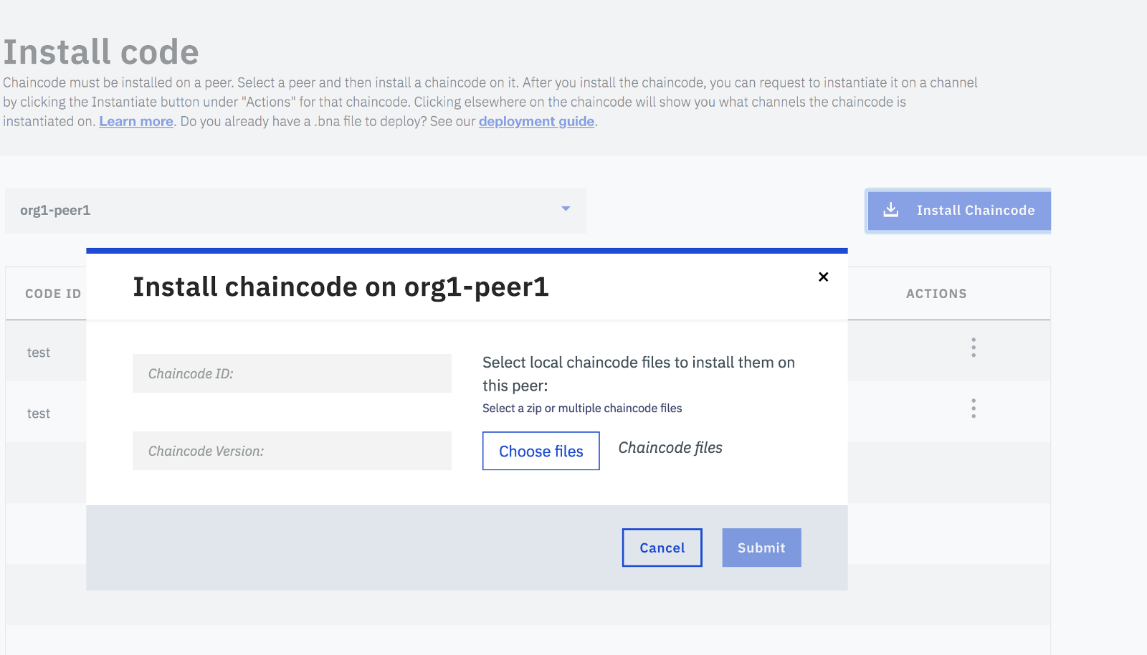Image resolution: width=1147 pixels, height=655 pixels.
Task: Click into the Chaincode Version field
Action: click(292, 451)
